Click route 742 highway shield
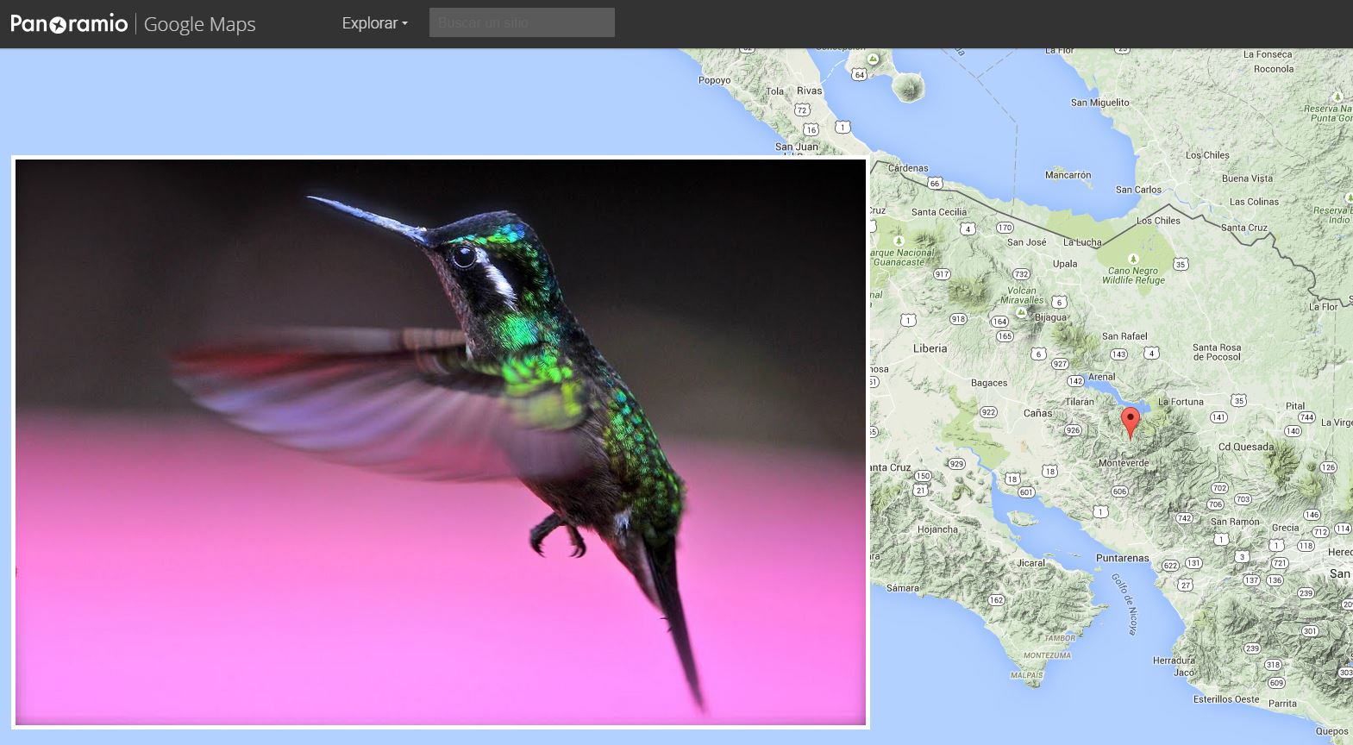This screenshot has height=745, width=1353. coord(1184,518)
